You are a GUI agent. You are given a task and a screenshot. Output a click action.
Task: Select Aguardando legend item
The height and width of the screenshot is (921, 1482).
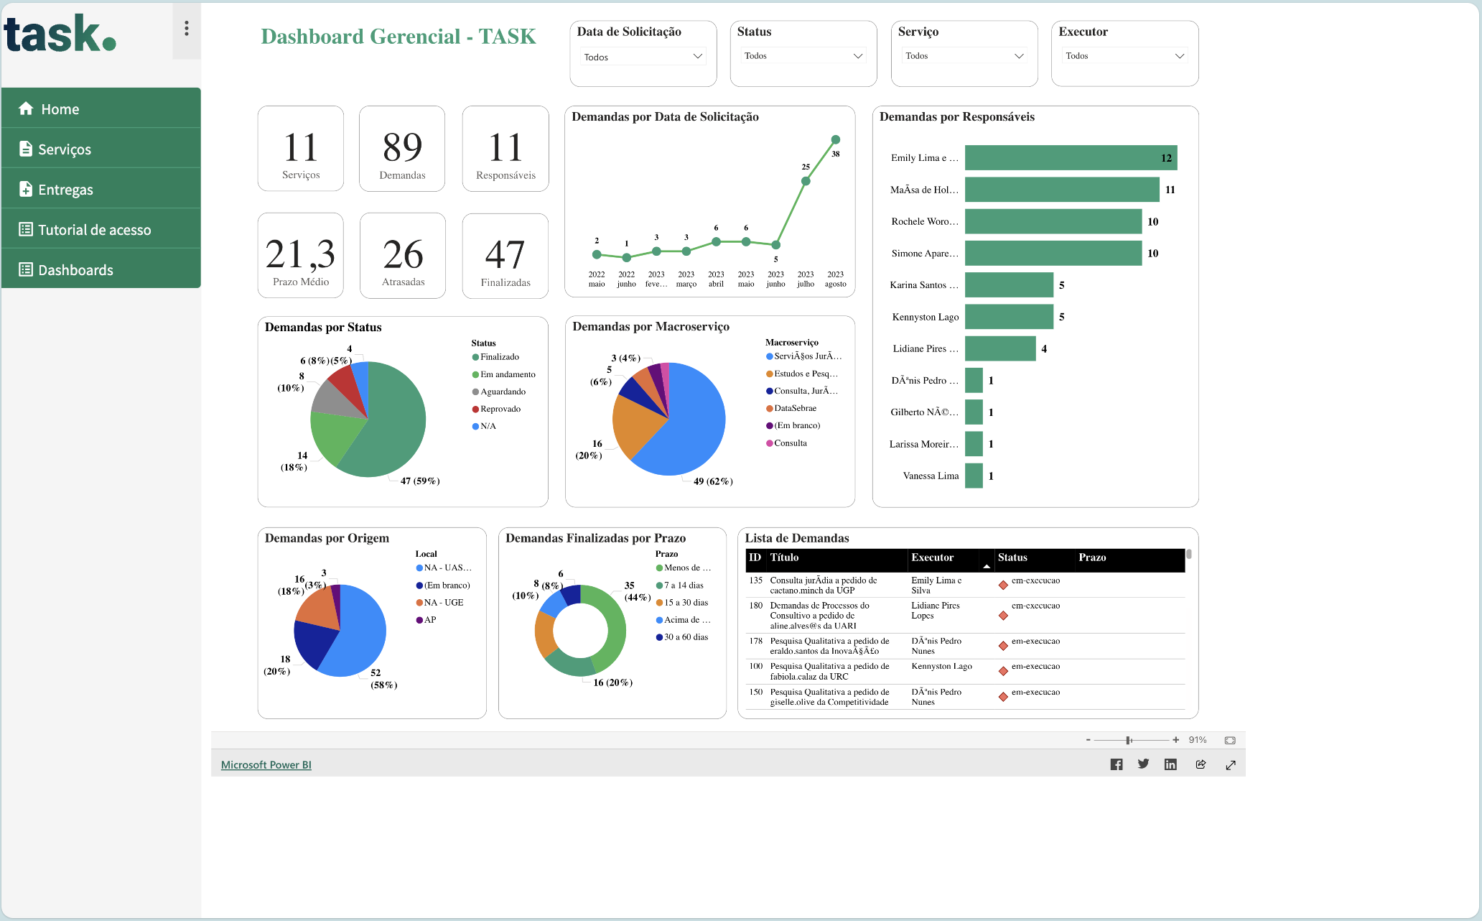pyautogui.click(x=499, y=392)
